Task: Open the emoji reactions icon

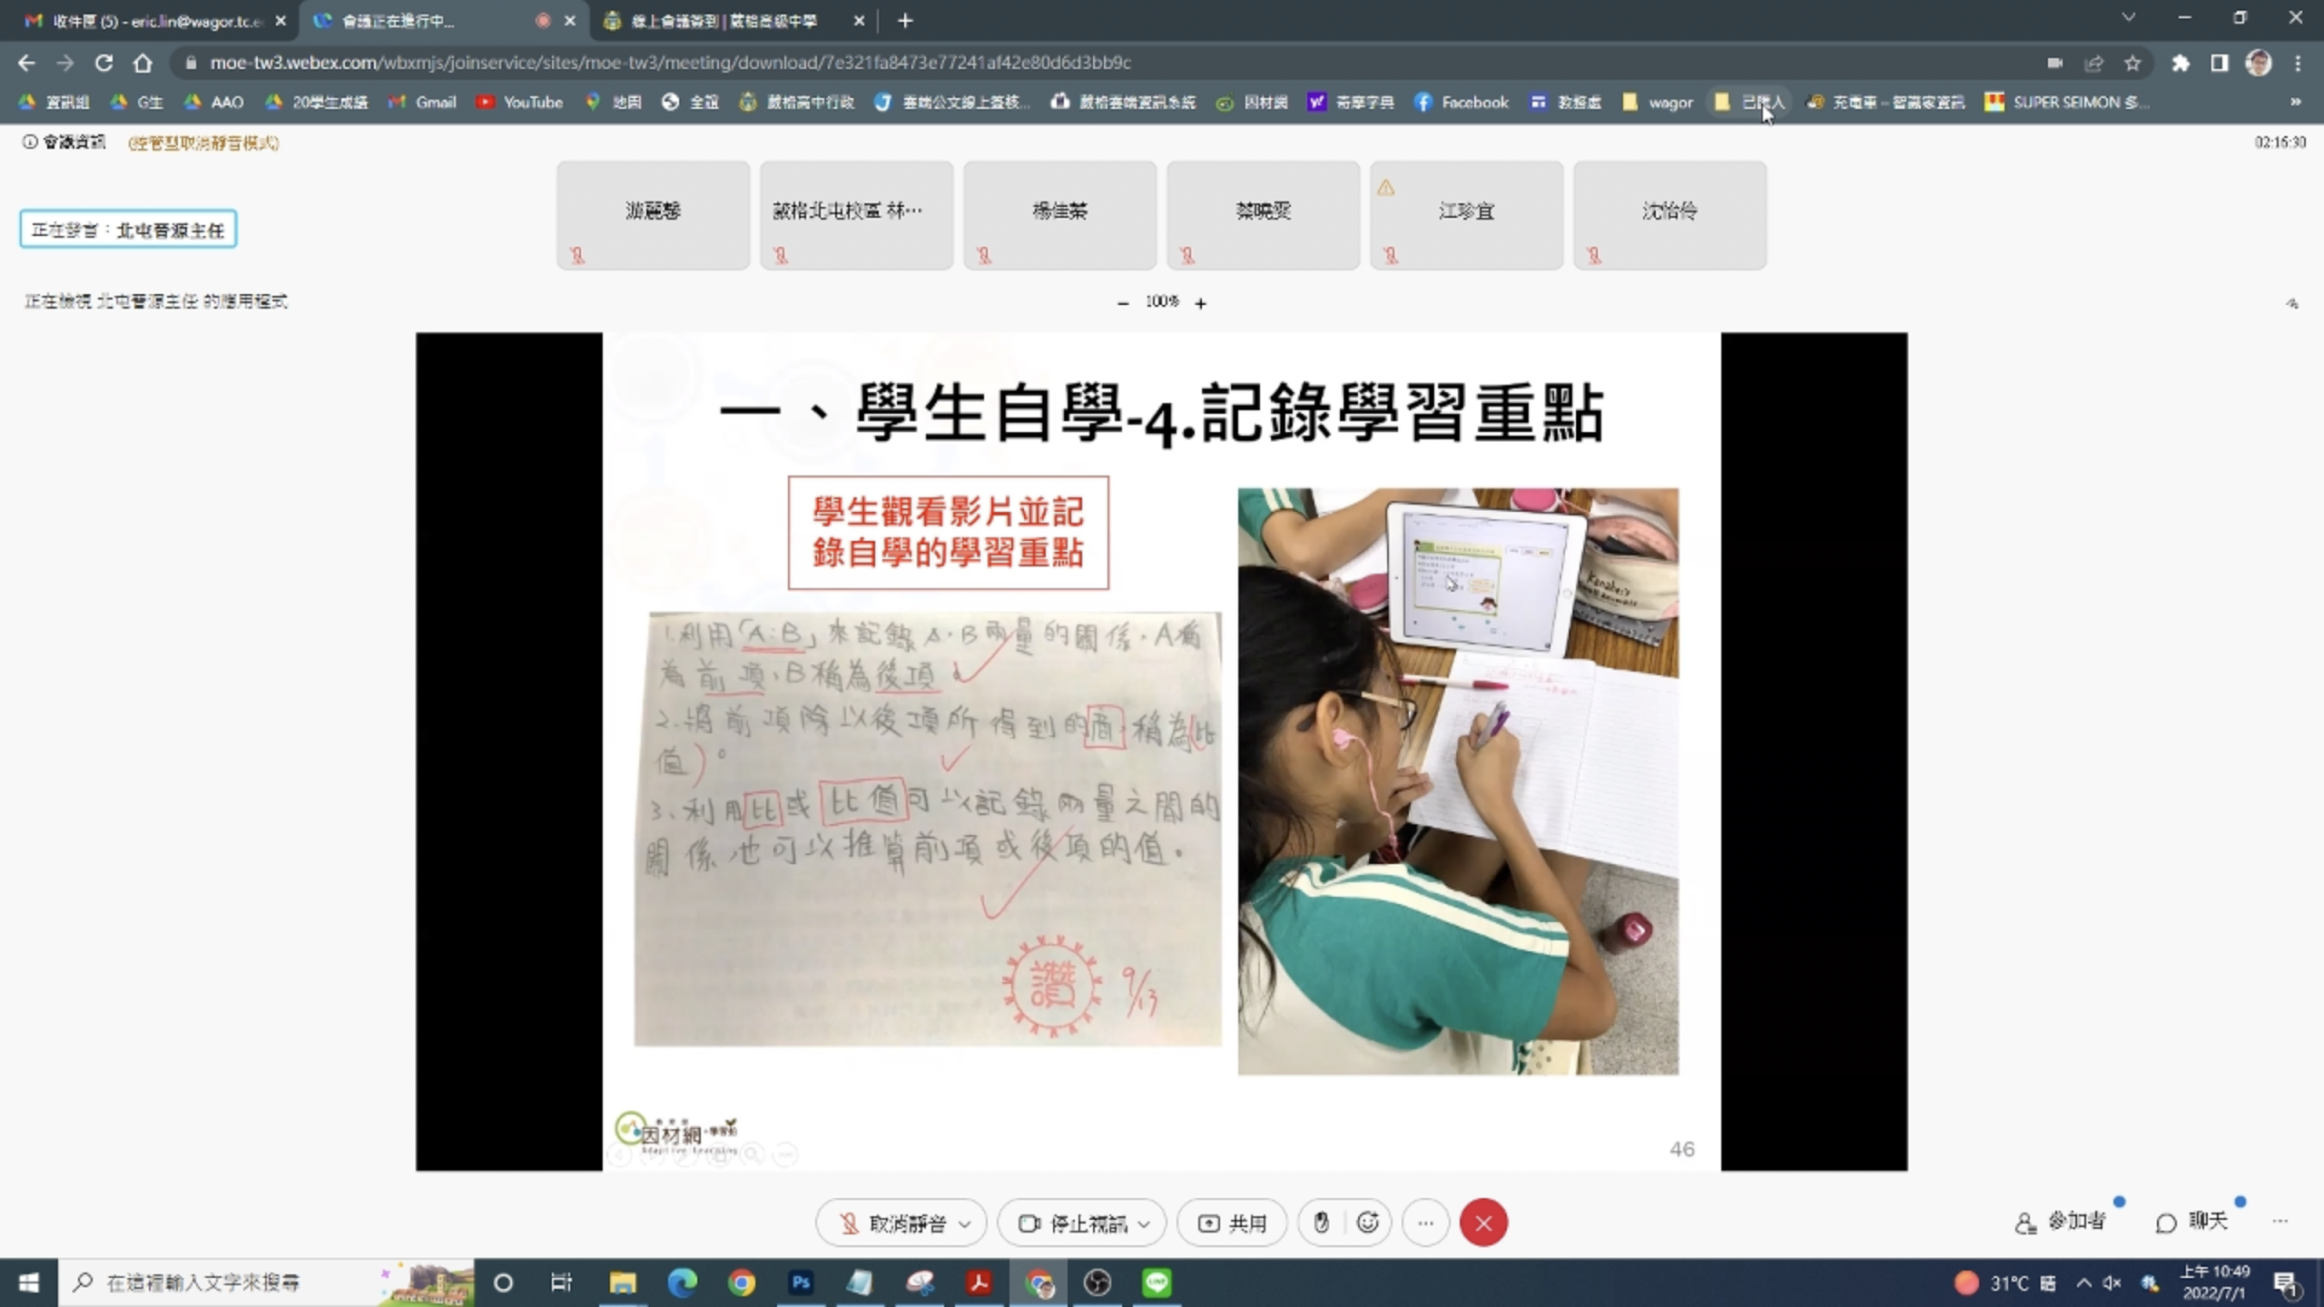Action: pyautogui.click(x=1367, y=1223)
